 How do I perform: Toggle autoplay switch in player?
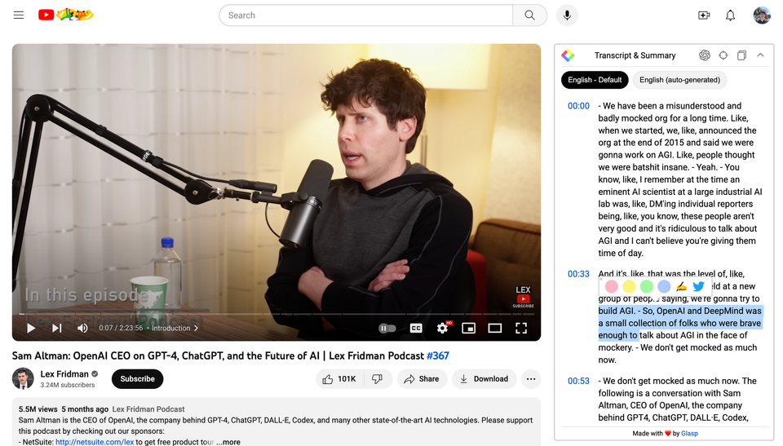[387, 328]
